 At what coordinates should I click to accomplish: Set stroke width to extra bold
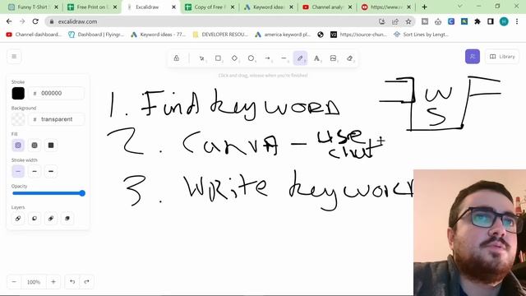click(x=51, y=172)
